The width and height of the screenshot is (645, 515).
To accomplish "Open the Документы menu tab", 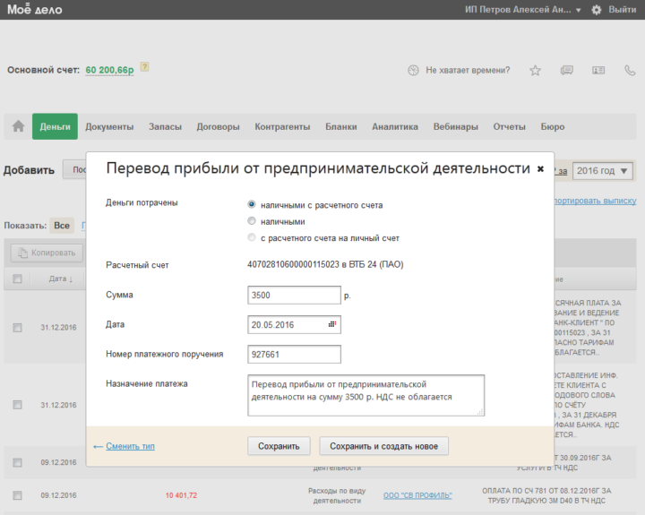I will click(x=109, y=127).
